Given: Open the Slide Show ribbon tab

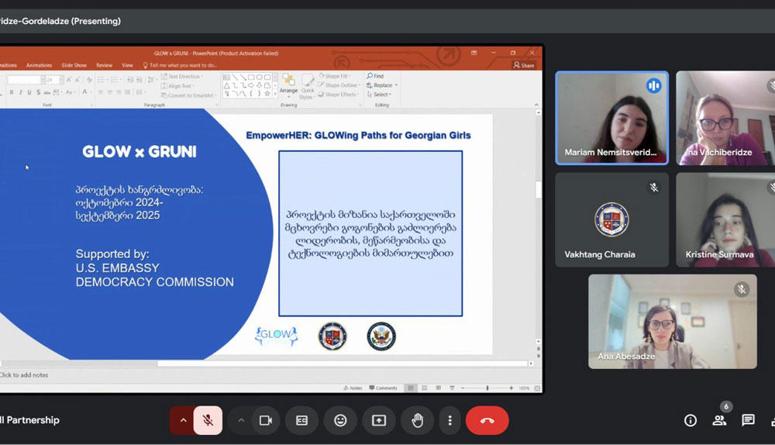Looking at the screenshot, I should click(x=74, y=65).
